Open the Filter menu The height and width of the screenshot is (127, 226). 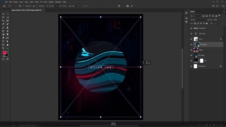(x=37, y=2)
